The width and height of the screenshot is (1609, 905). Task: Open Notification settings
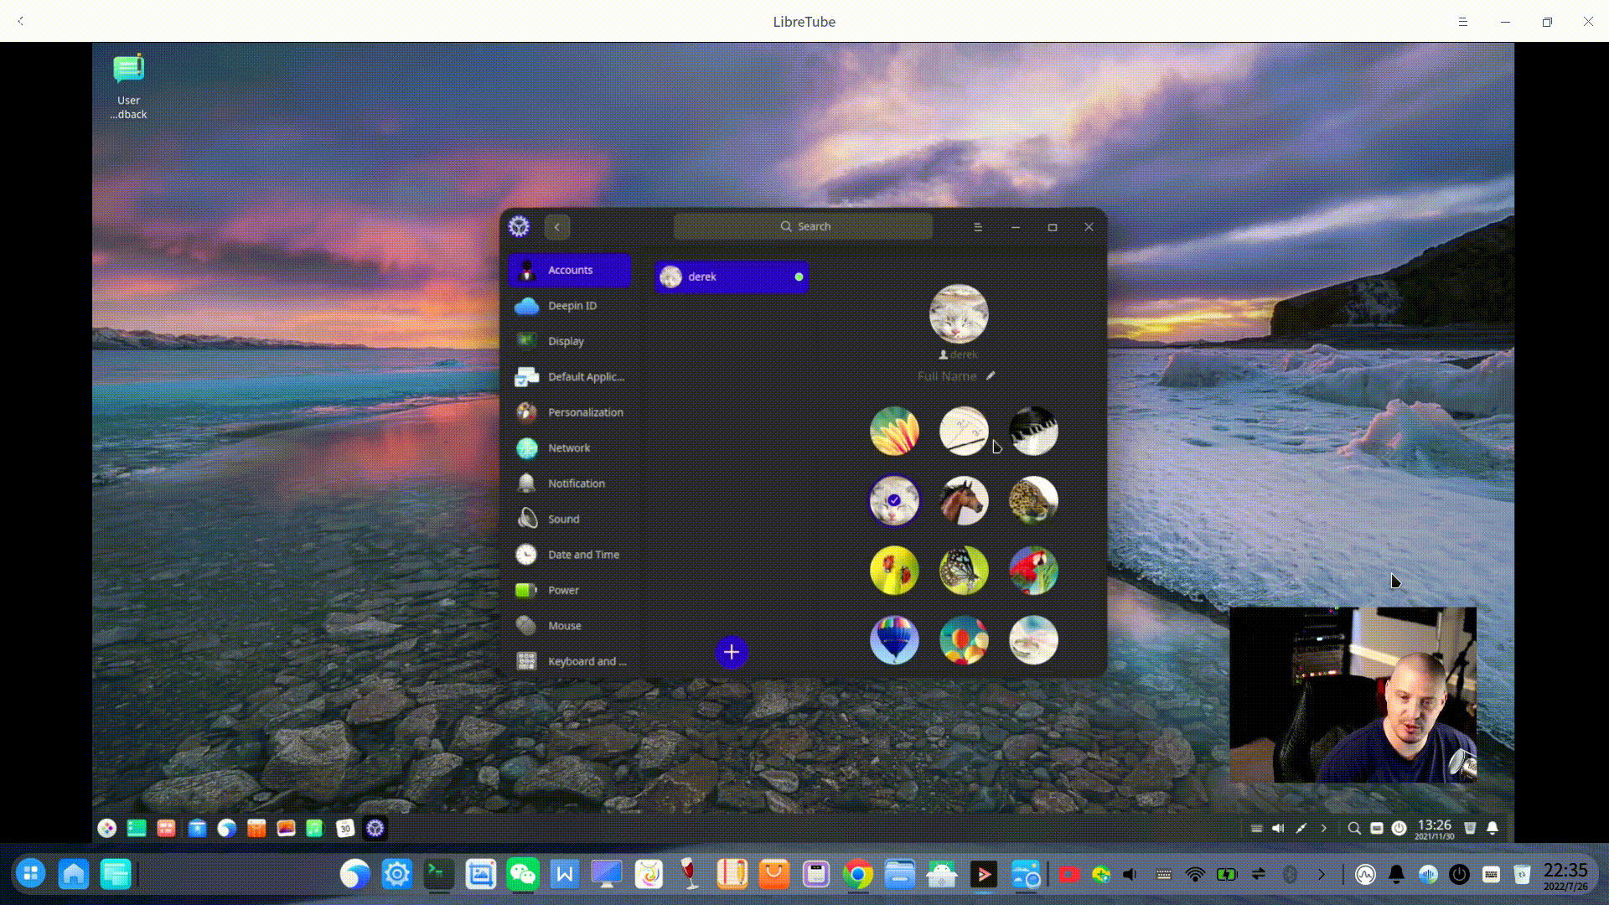point(576,483)
